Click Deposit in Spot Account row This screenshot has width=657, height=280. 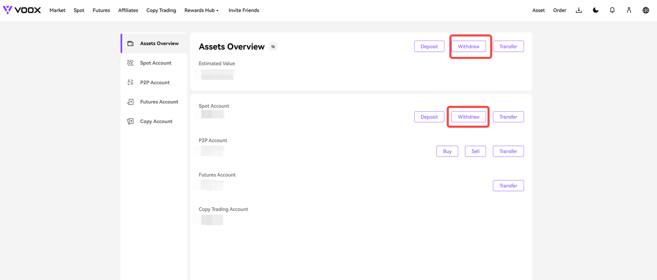(x=429, y=117)
